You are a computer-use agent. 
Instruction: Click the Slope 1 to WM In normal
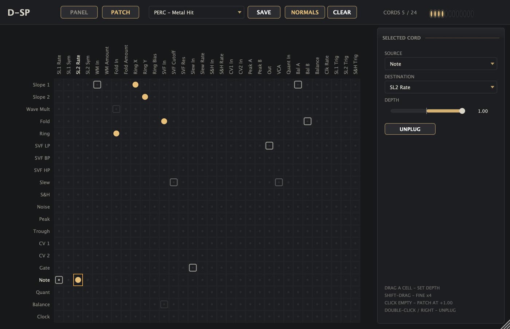(x=97, y=85)
